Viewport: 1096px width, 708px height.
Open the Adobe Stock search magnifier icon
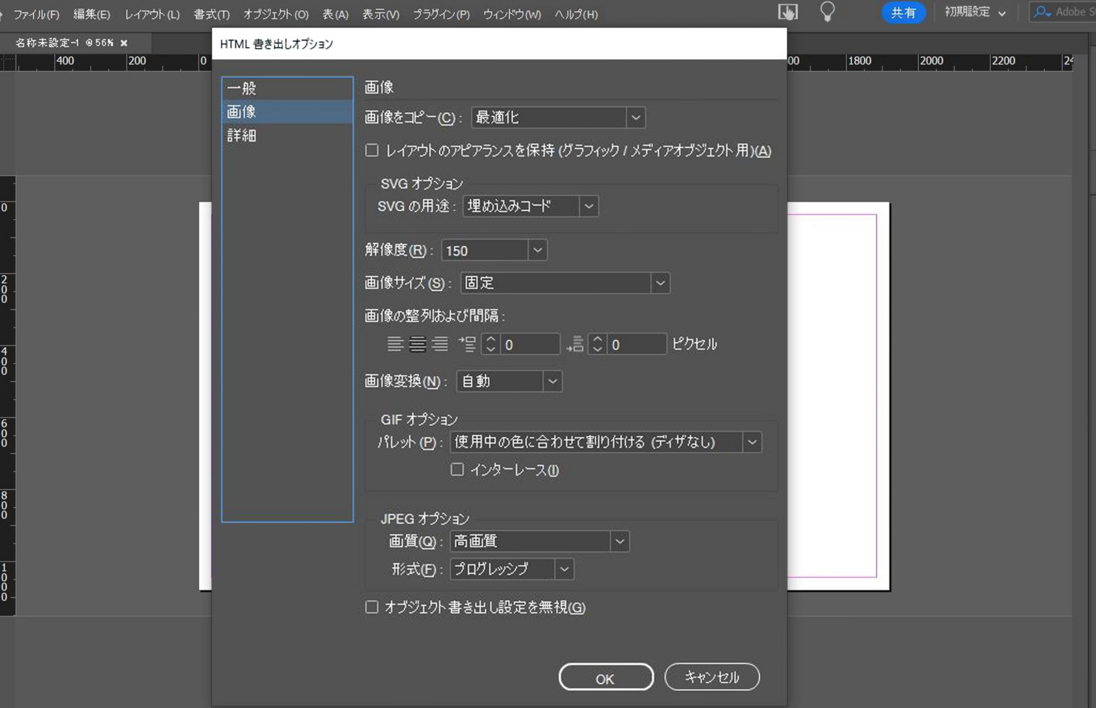[x=1041, y=11]
